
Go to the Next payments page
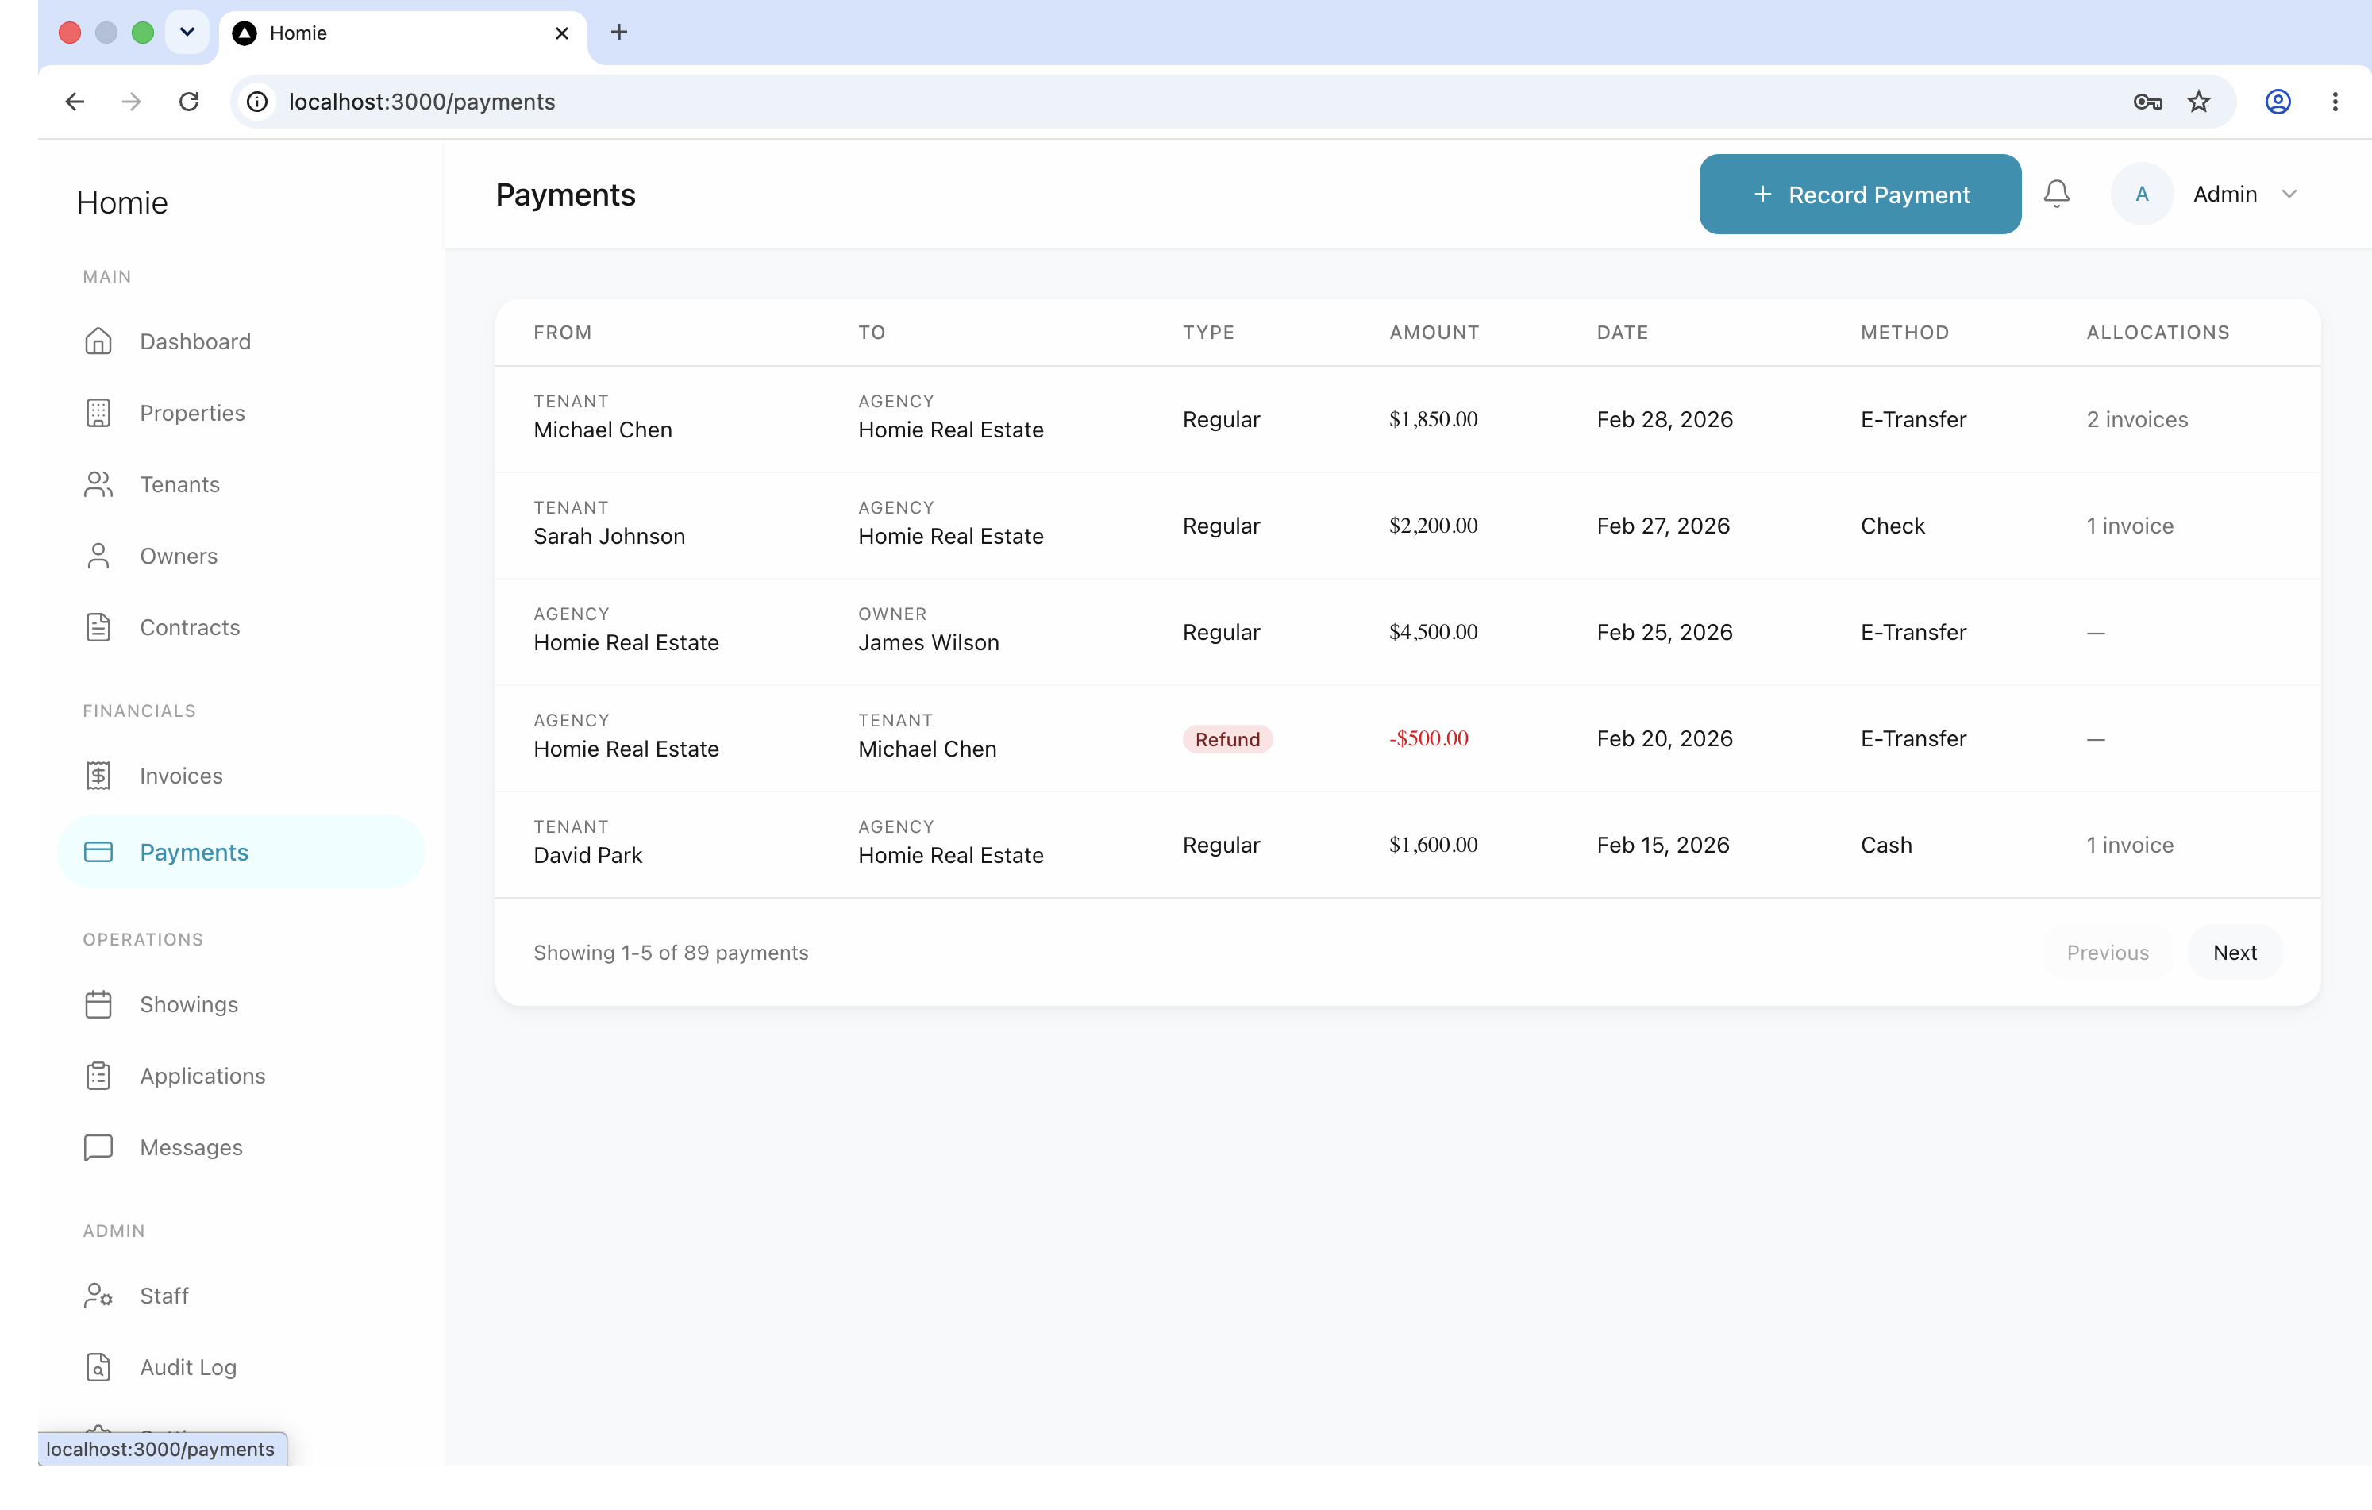tap(2234, 953)
